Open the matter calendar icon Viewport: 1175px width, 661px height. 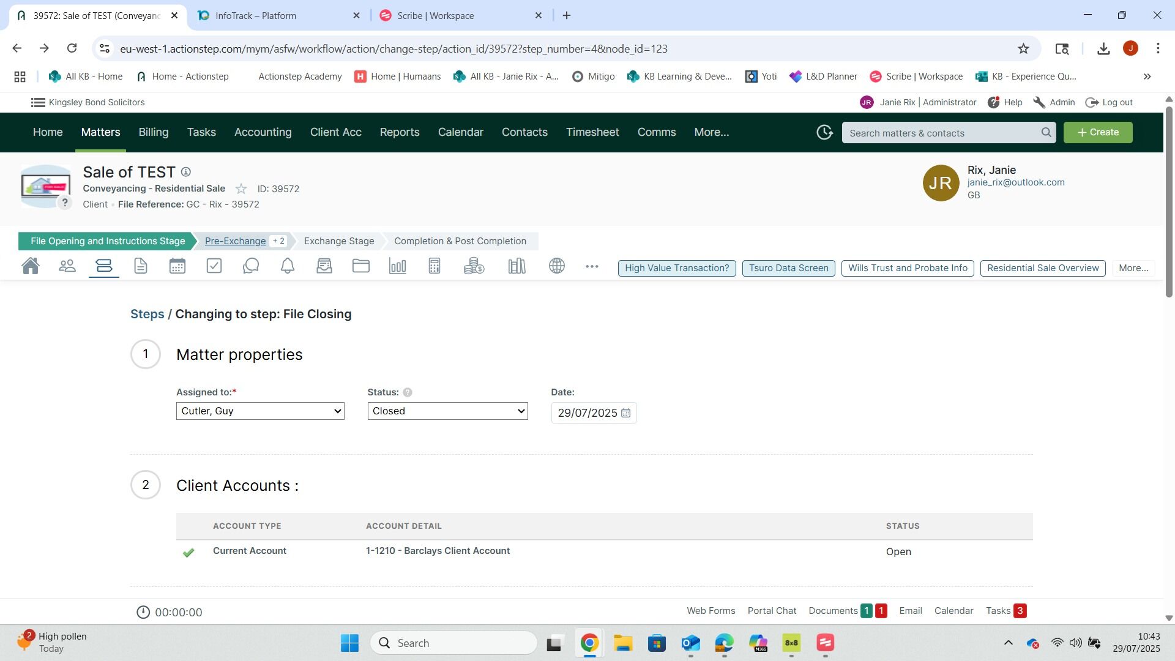[177, 266]
